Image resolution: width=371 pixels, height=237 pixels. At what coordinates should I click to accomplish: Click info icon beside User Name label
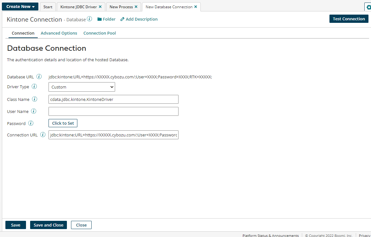coord(34,111)
